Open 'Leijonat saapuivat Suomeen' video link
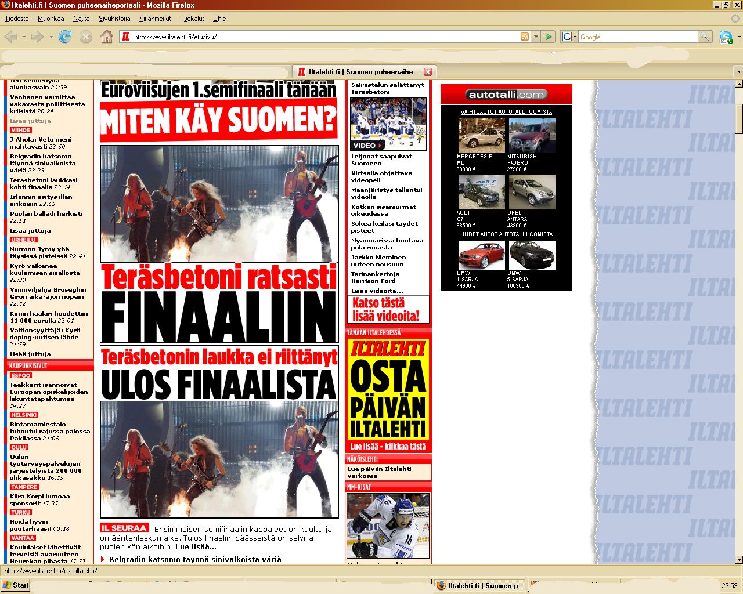The height and width of the screenshot is (594, 743). [381, 160]
